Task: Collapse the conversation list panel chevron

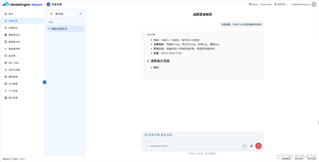Action: [x=80, y=14]
